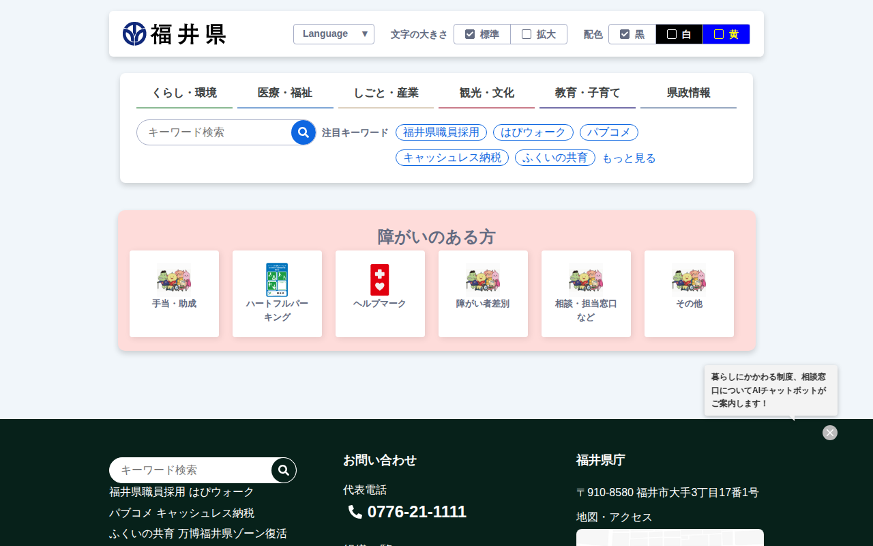Expand the 医療・福祉 menu
The image size is (873, 546).
(285, 93)
